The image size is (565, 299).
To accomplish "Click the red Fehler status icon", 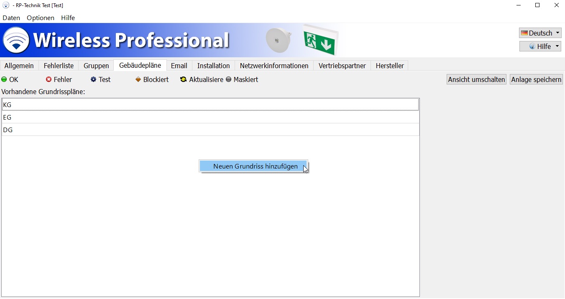I will [x=49, y=79].
